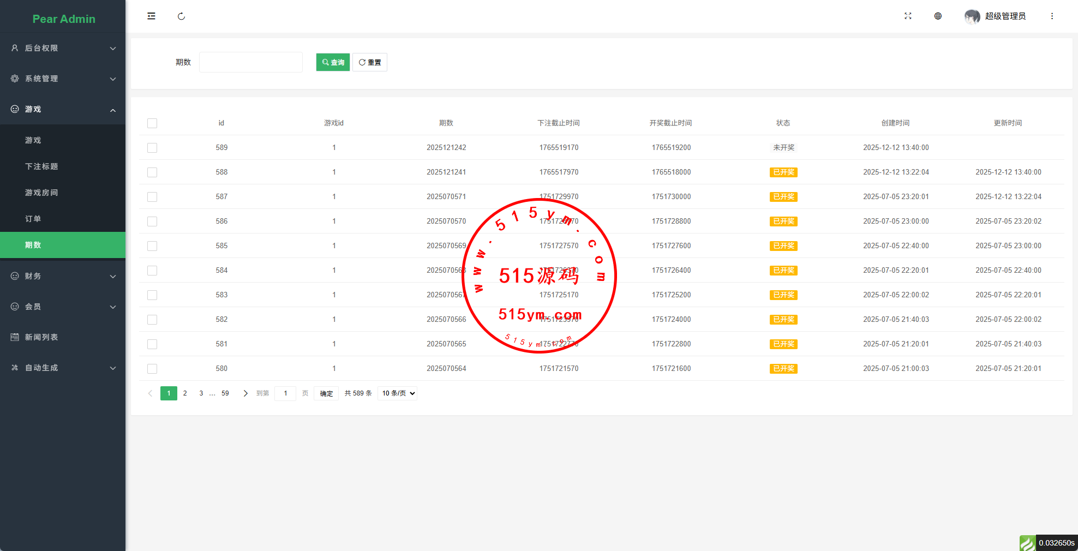This screenshot has height=551, width=1078.
Task: Click the green 查询 search button
Action: click(x=333, y=62)
